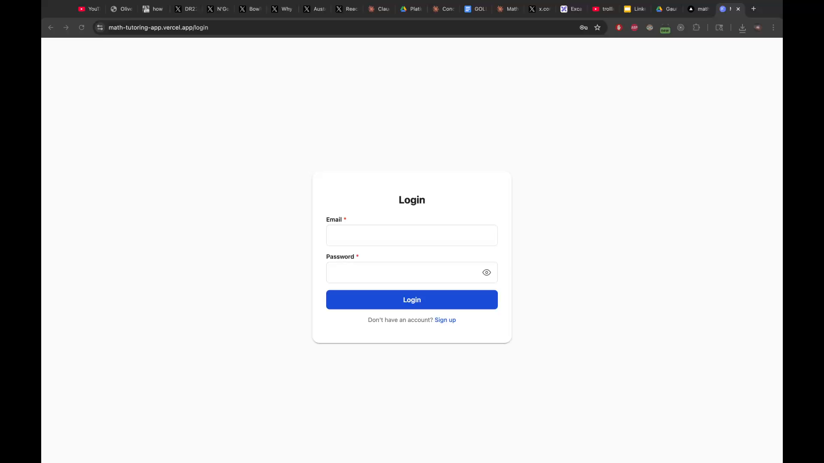Open saved passwords key icon
Screen dimensions: 824x463
click(583, 27)
